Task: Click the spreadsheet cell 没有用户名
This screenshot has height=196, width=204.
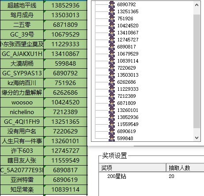Action: pyautogui.click(x=22, y=131)
